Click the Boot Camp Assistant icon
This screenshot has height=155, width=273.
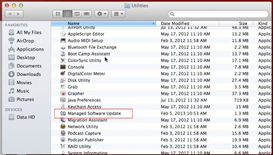coord(63,54)
